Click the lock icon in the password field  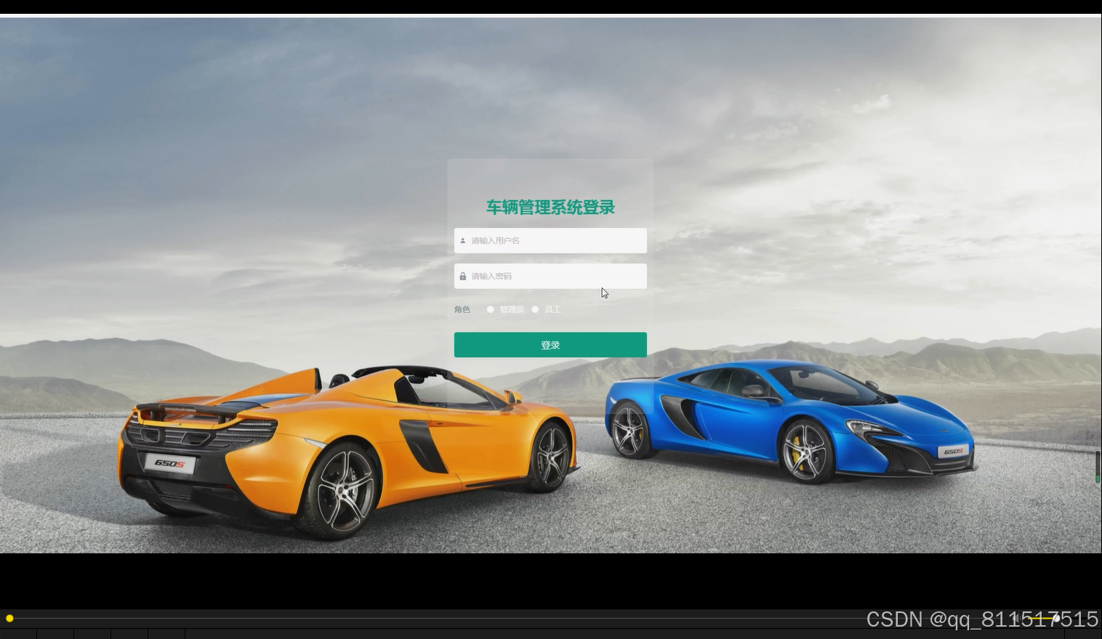[462, 276]
